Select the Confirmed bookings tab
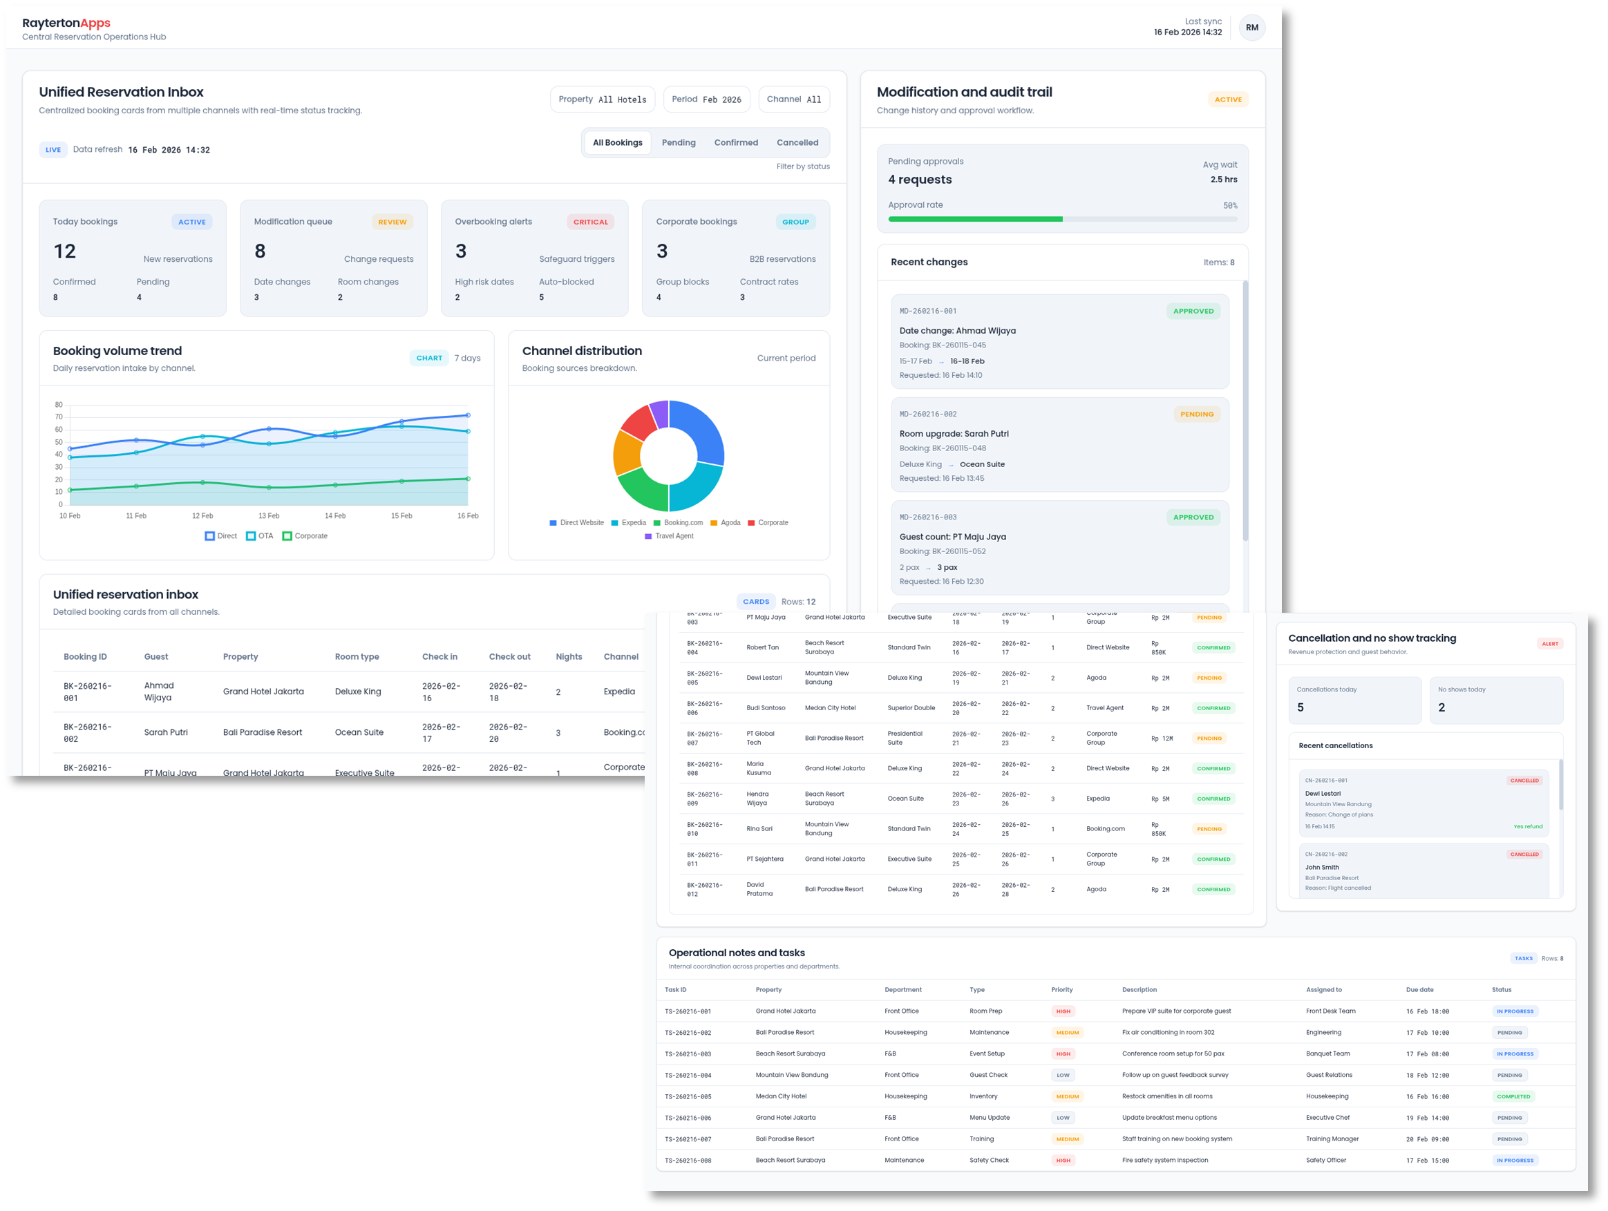The height and width of the screenshot is (1211, 1608). click(736, 142)
